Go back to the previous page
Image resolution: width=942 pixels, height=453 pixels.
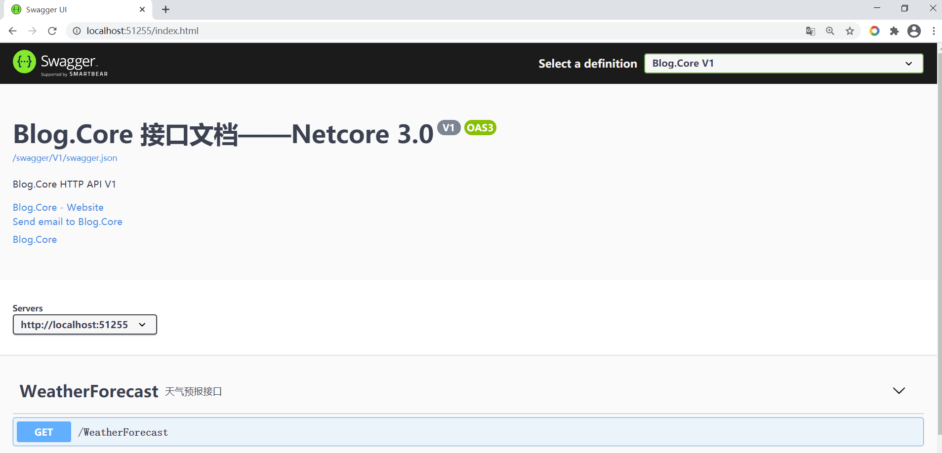click(13, 31)
